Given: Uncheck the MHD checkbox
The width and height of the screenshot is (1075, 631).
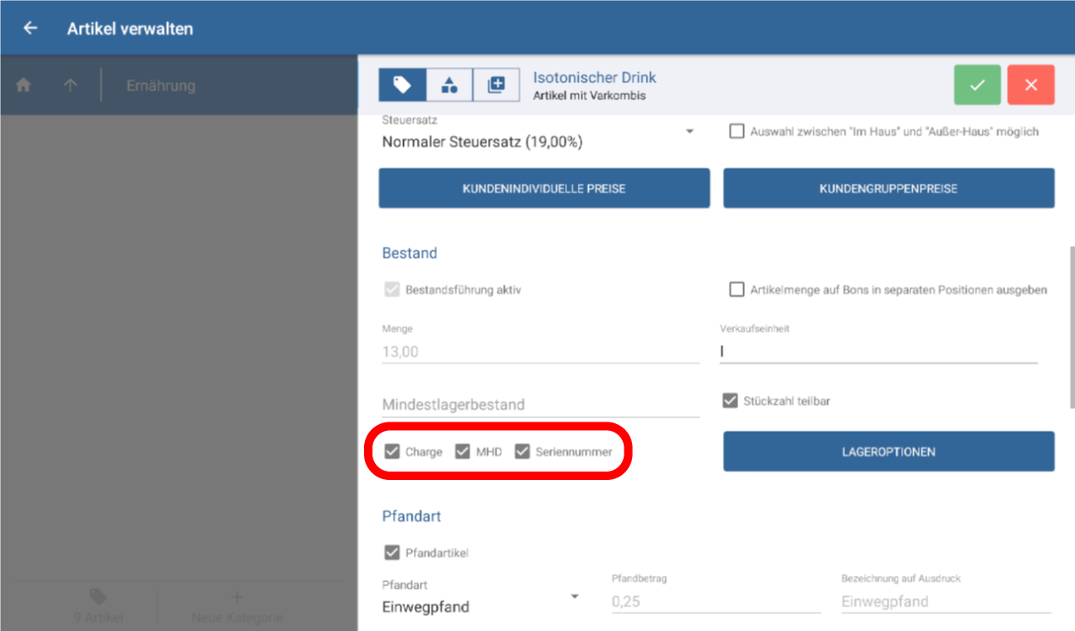Looking at the screenshot, I should (x=462, y=451).
